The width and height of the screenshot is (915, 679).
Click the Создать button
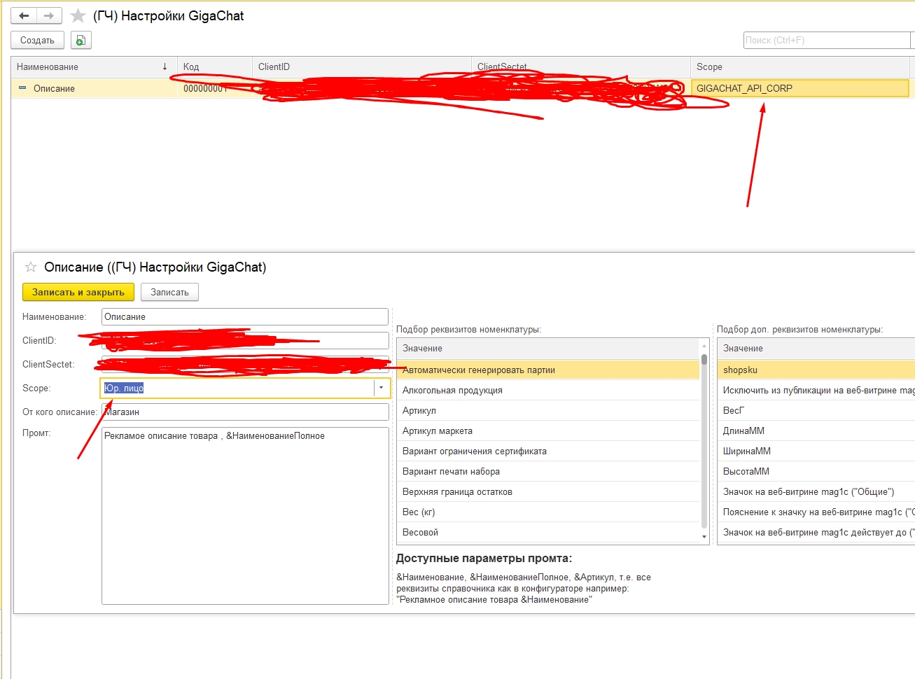37,41
